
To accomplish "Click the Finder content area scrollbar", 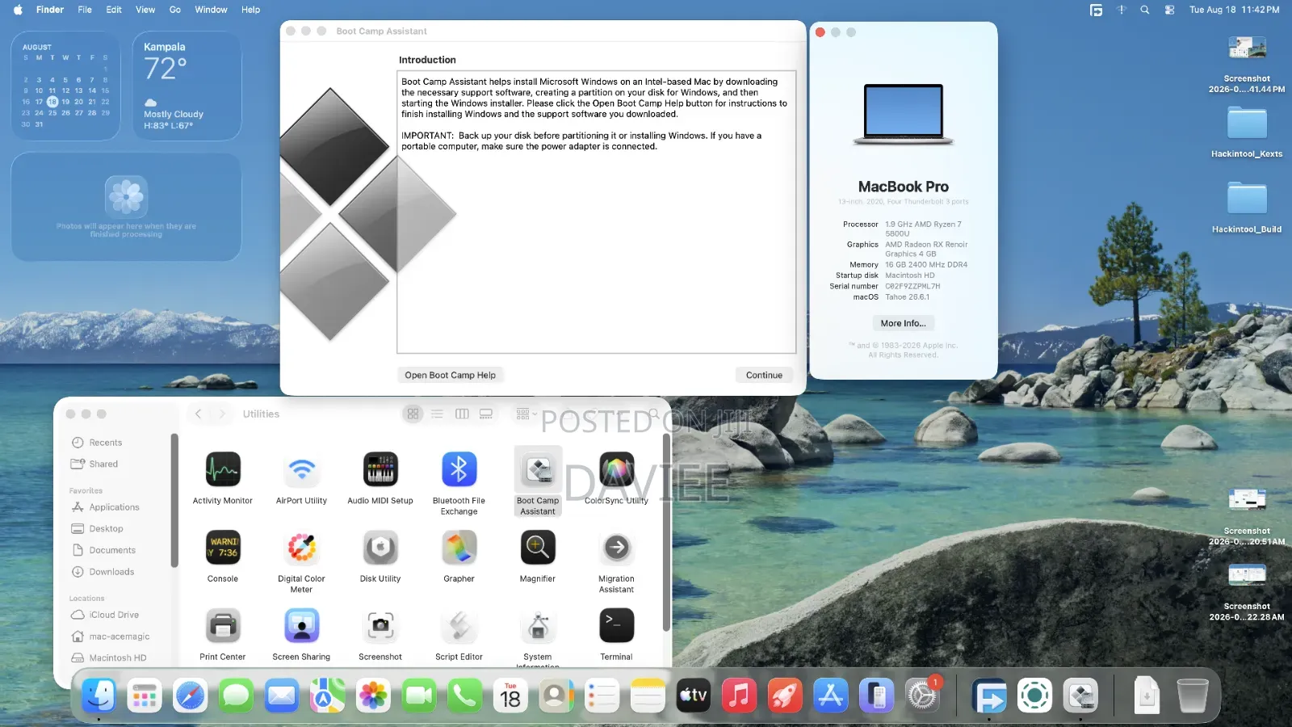I will click(666, 533).
